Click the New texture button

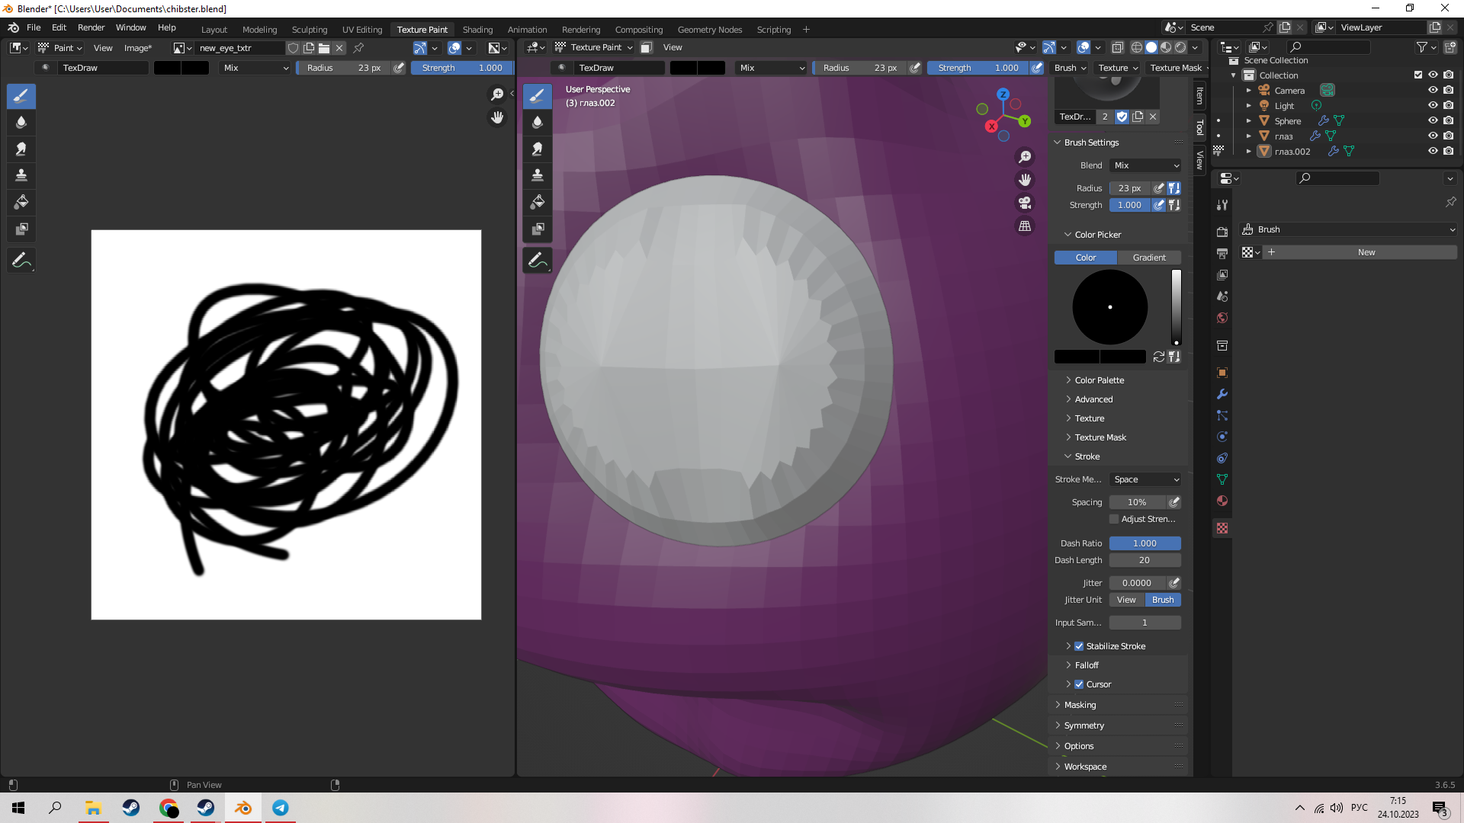tap(1366, 252)
